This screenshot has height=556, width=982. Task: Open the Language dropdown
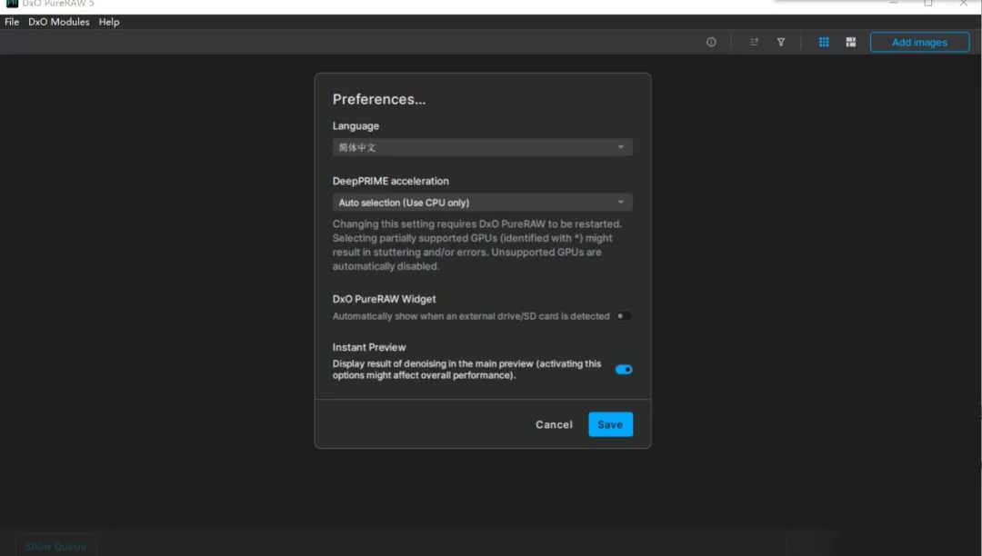click(x=482, y=147)
